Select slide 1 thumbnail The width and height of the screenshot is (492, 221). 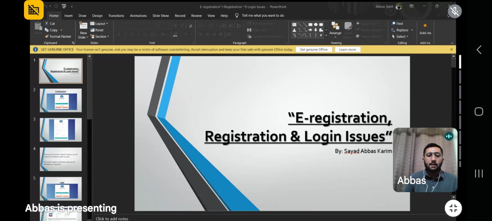click(61, 71)
